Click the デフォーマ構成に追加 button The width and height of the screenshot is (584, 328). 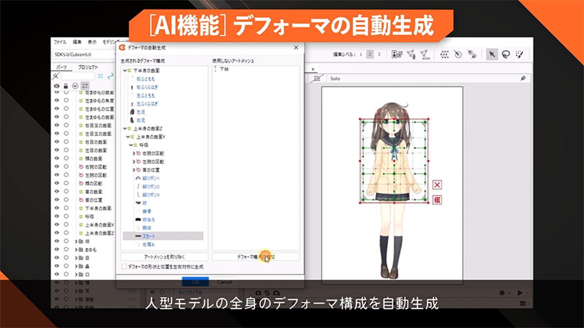256,257
